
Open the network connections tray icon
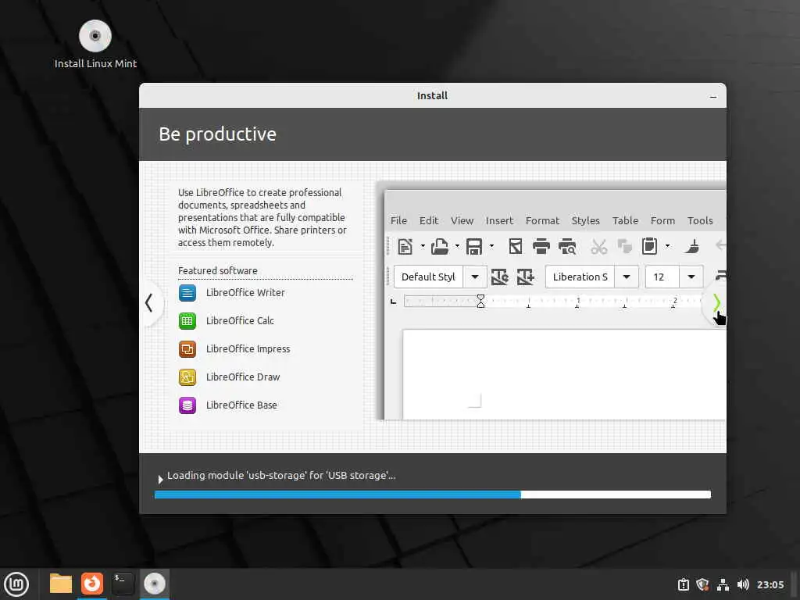pos(723,584)
